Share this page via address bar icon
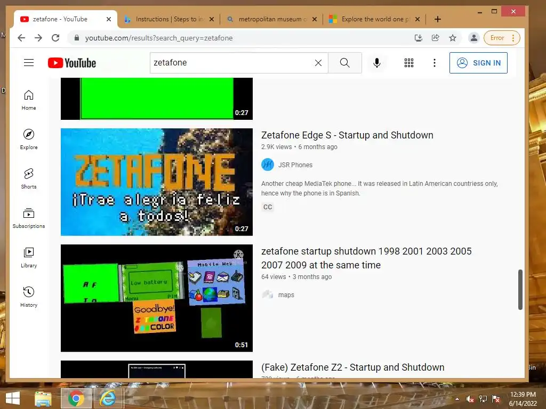The image size is (546, 409). pyautogui.click(x=435, y=38)
